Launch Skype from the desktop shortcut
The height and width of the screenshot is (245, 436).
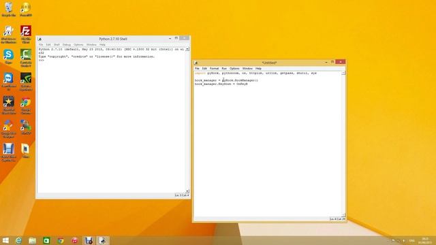click(9, 56)
